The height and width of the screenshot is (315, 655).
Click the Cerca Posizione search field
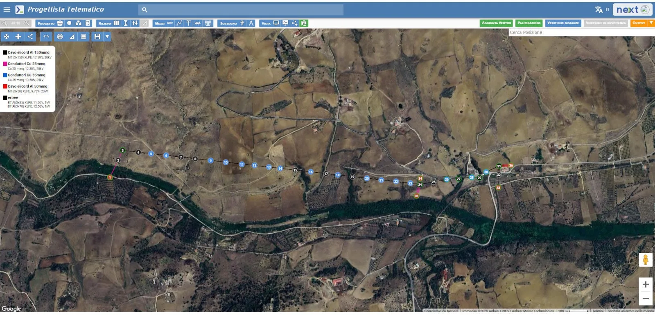[x=580, y=32]
